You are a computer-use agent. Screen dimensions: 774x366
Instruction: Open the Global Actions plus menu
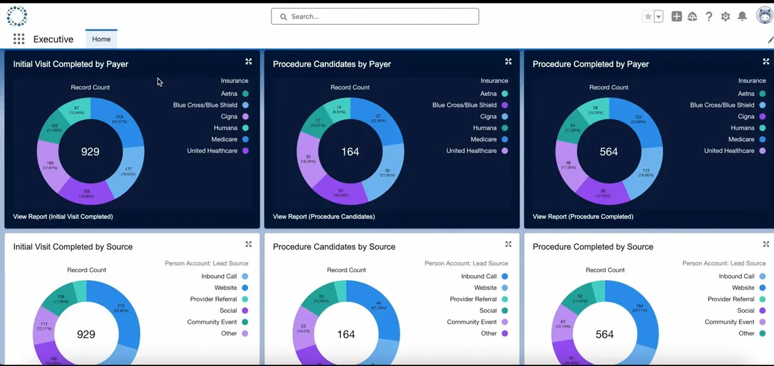point(676,17)
